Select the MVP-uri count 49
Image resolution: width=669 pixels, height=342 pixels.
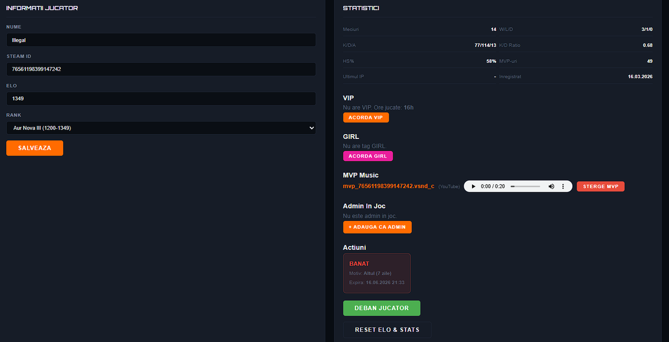pyautogui.click(x=650, y=61)
